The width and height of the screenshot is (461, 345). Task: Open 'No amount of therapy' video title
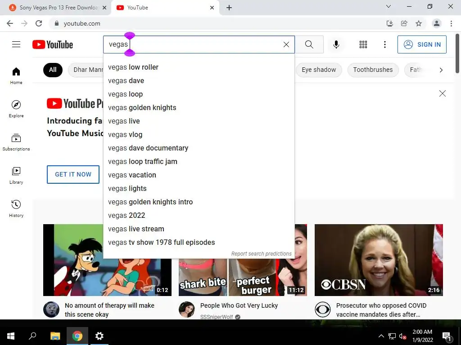109,310
